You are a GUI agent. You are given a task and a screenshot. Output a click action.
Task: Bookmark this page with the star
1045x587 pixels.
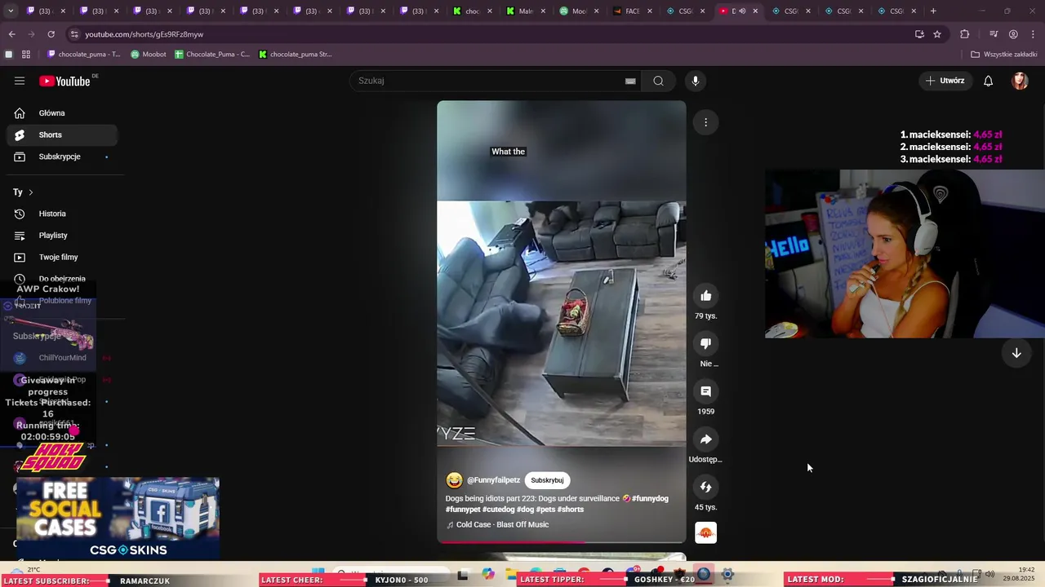click(x=937, y=34)
